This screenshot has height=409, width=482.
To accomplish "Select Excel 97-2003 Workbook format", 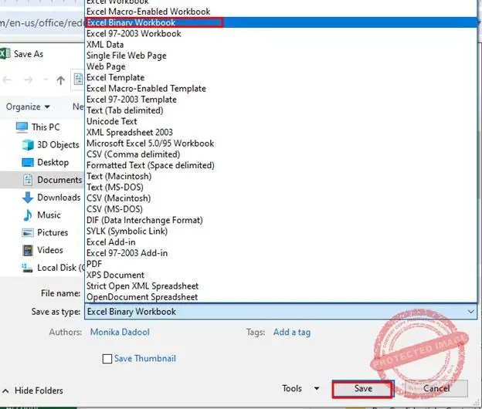I will click(x=280, y=33).
